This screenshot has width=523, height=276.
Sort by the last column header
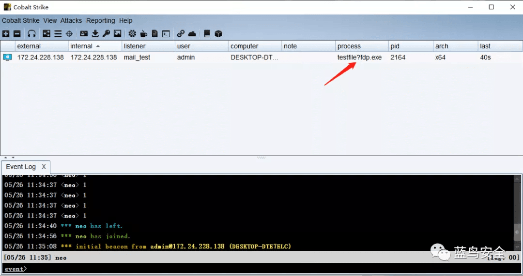coord(500,46)
